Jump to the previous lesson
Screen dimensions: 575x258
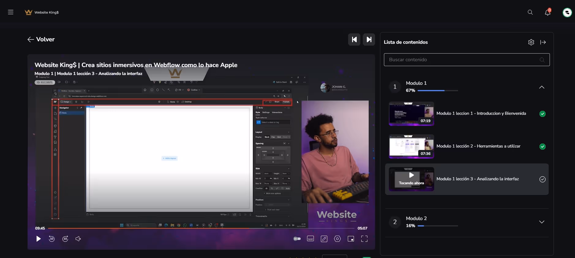[354, 39]
